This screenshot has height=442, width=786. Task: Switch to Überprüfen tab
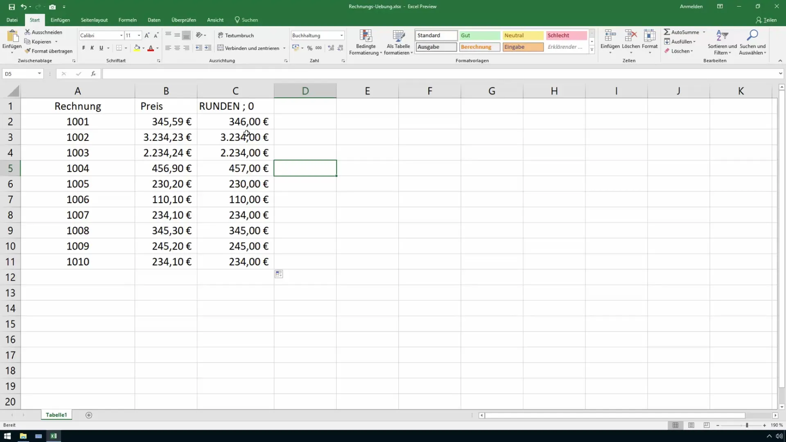pyautogui.click(x=184, y=20)
